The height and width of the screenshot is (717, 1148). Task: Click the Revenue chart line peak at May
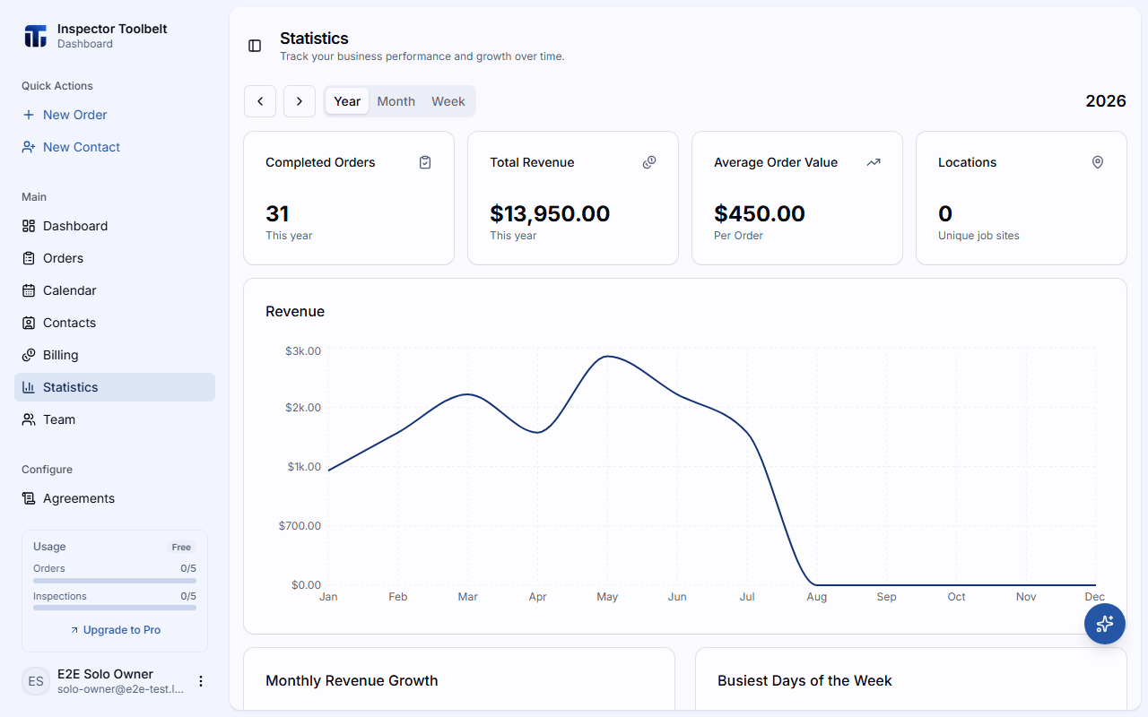[x=608, y=357]
